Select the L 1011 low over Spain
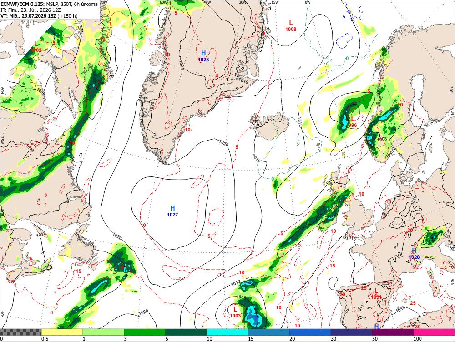 [x=376, y=293]
